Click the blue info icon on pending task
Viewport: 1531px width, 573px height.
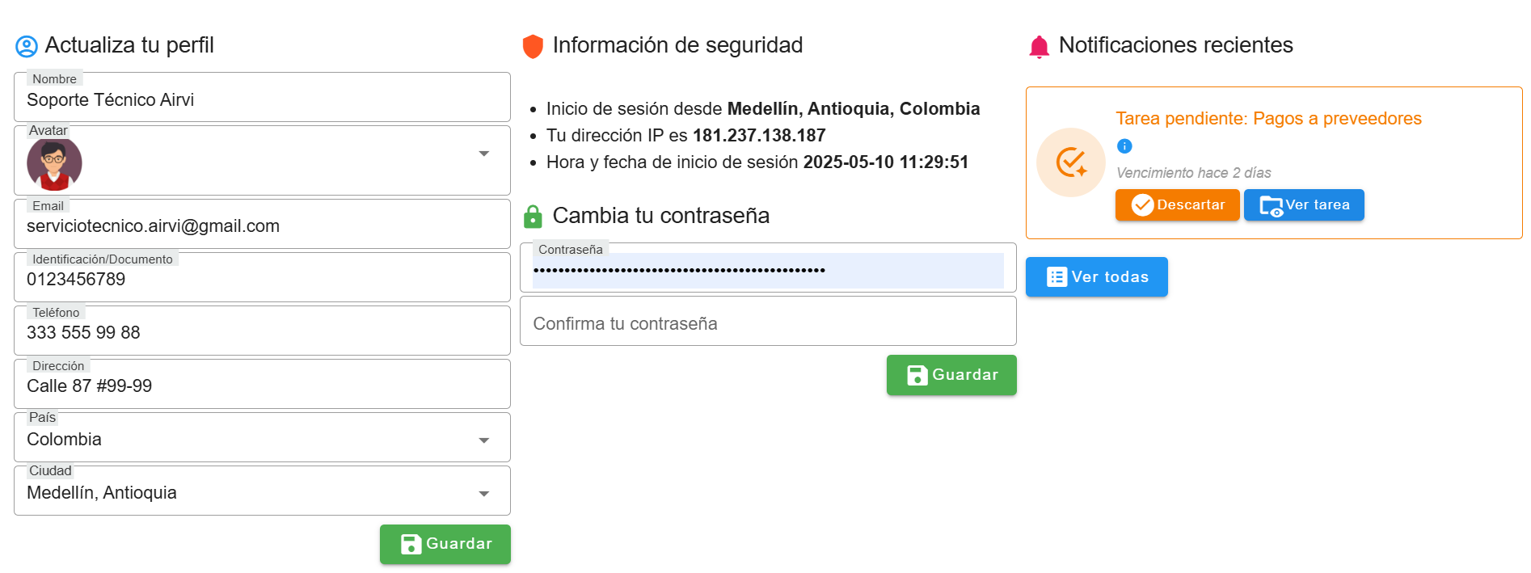(1124, 146)
